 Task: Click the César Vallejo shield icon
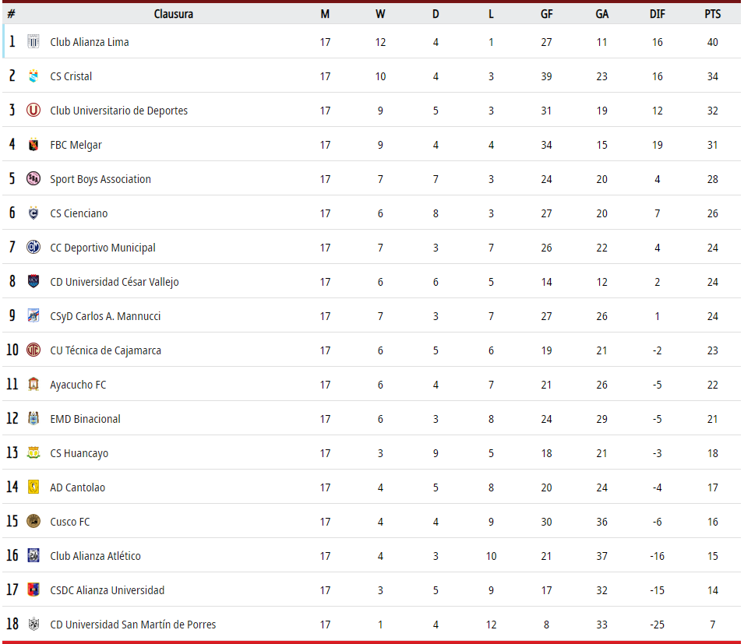coord(33,281)
